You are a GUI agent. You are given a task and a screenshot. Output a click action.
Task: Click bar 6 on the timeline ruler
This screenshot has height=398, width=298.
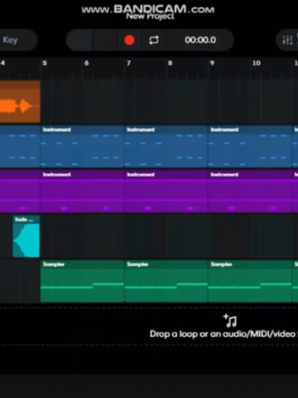coord(86,63)
